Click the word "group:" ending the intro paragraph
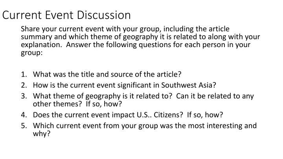The image size is (283, 159). [31, 53]
